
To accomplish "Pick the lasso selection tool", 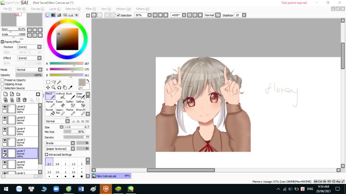I will tap(54, 82).
